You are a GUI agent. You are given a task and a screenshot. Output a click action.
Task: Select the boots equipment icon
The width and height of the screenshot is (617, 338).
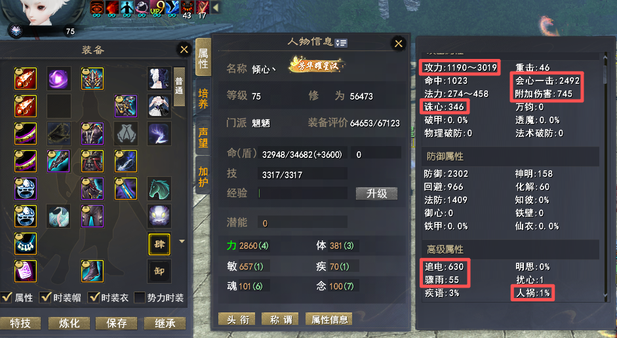(x=92, y=271)
